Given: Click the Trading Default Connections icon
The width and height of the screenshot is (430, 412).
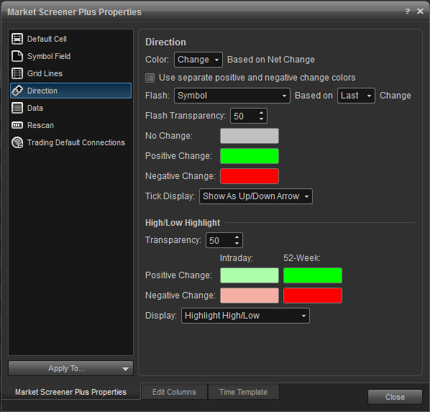Looking at the screenshot, I should (x=17, y=142).
